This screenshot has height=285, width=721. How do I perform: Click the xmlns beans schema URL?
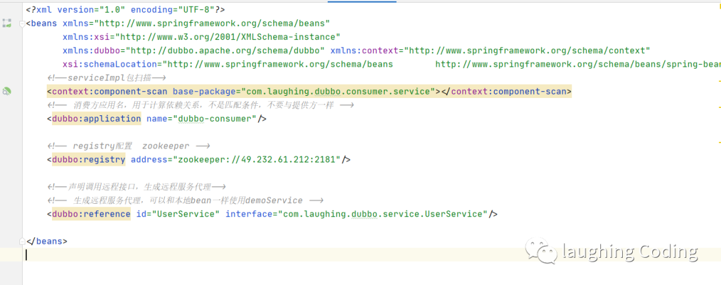pos(212,23)
